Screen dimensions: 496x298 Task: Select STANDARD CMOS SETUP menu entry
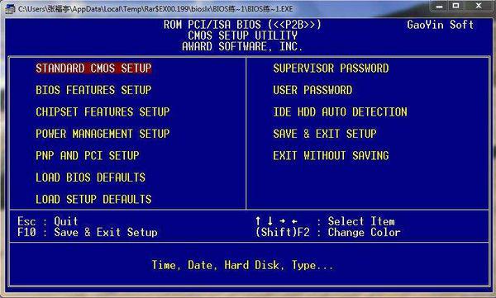[x=93, y=69]
